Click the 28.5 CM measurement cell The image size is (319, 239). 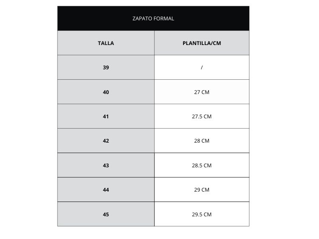point(202,165)
